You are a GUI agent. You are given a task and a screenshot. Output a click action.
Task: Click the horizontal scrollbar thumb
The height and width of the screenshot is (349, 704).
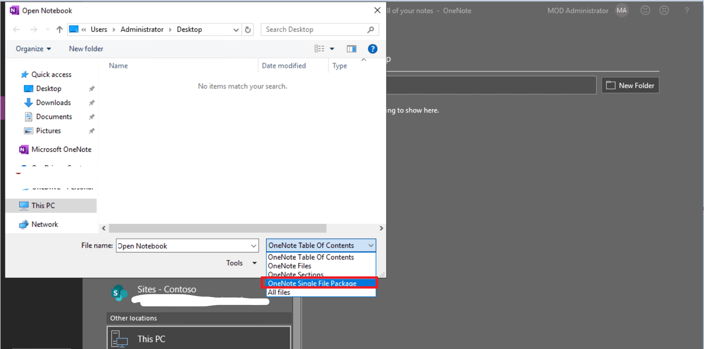(217, 228)
